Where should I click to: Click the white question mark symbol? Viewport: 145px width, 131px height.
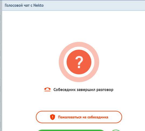tap(79, 62)
